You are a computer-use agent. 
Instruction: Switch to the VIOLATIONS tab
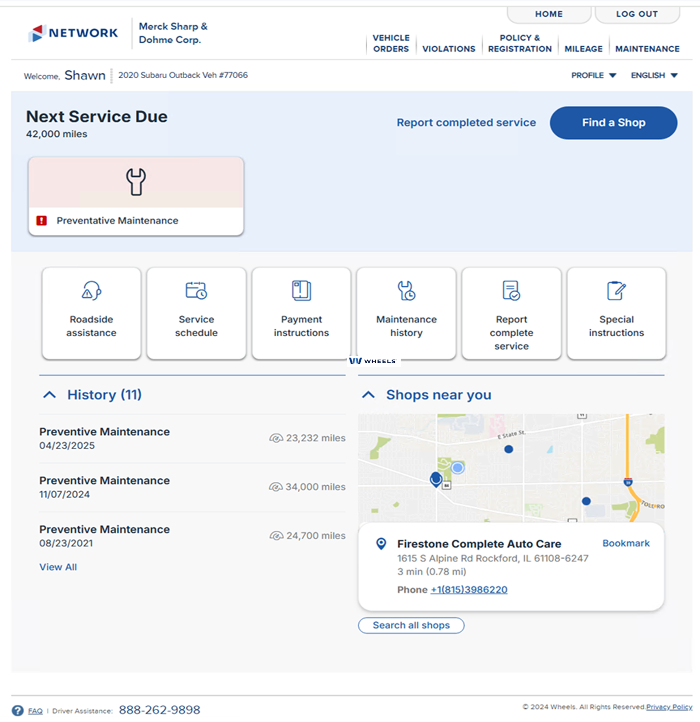448,48
